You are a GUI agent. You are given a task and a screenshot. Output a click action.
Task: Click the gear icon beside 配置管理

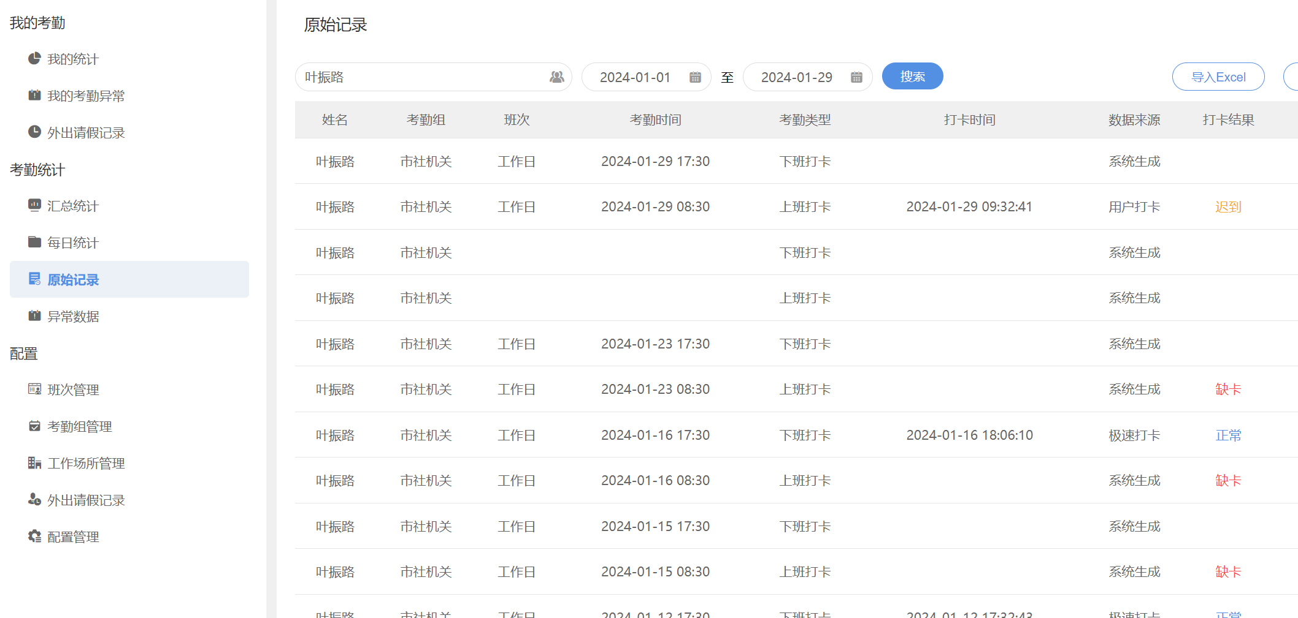pos(34,537)
